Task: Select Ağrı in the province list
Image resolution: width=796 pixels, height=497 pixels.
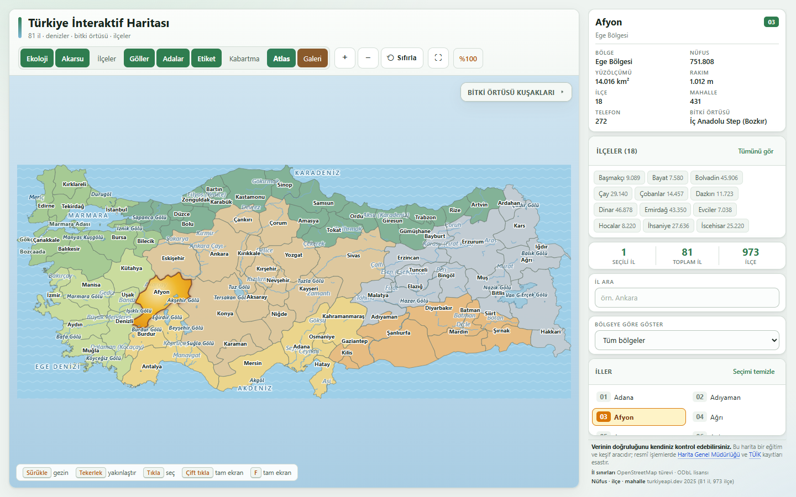Action: click(x=736, y=417)
